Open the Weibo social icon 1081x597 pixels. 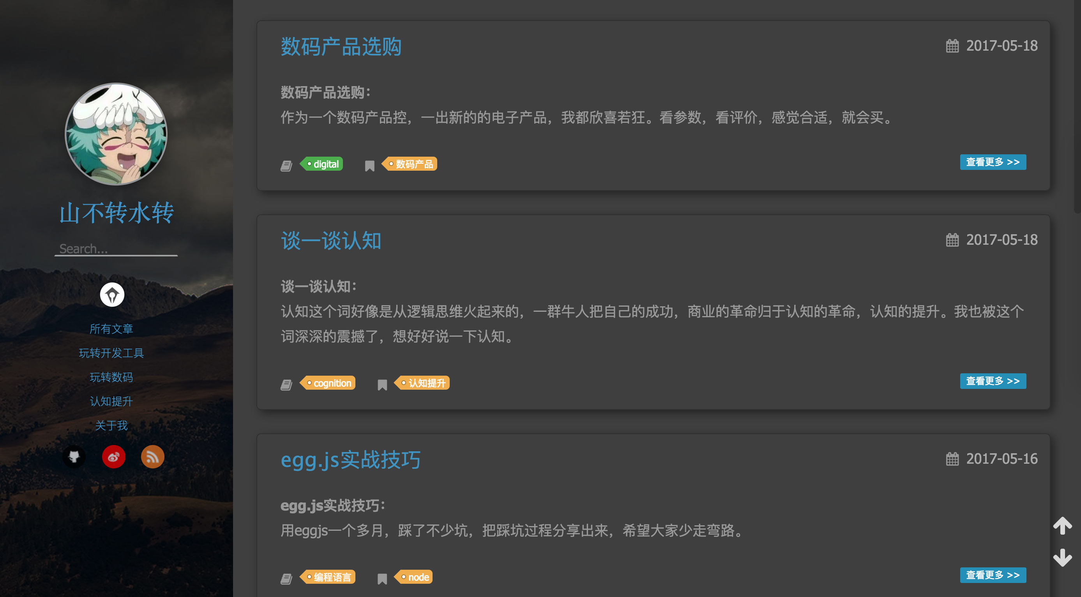tap(113, 456)
